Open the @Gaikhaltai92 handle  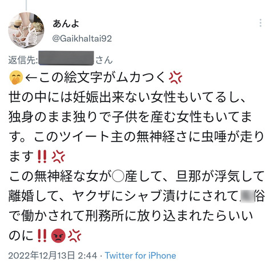click(82, 39)
